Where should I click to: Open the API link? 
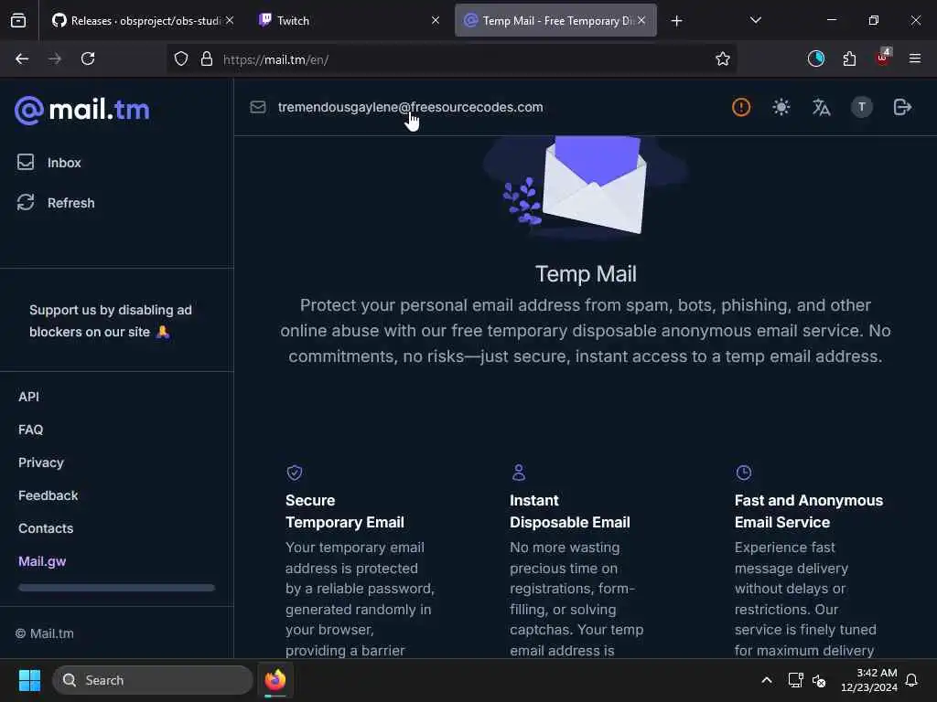[x=28, y=397]
